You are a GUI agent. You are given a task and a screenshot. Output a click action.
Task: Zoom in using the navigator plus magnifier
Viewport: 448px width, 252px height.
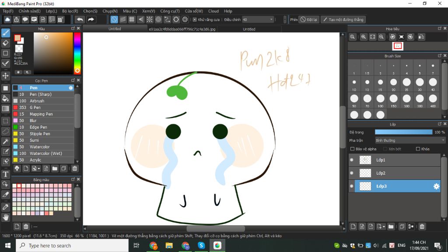tap(364, 37)
